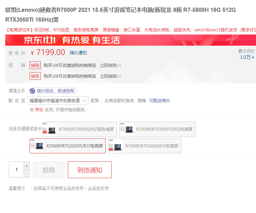Select R7000P/RTX3060/R7/电竞屏 configuration
Viewport: 256px width, 213px height.
145,146
